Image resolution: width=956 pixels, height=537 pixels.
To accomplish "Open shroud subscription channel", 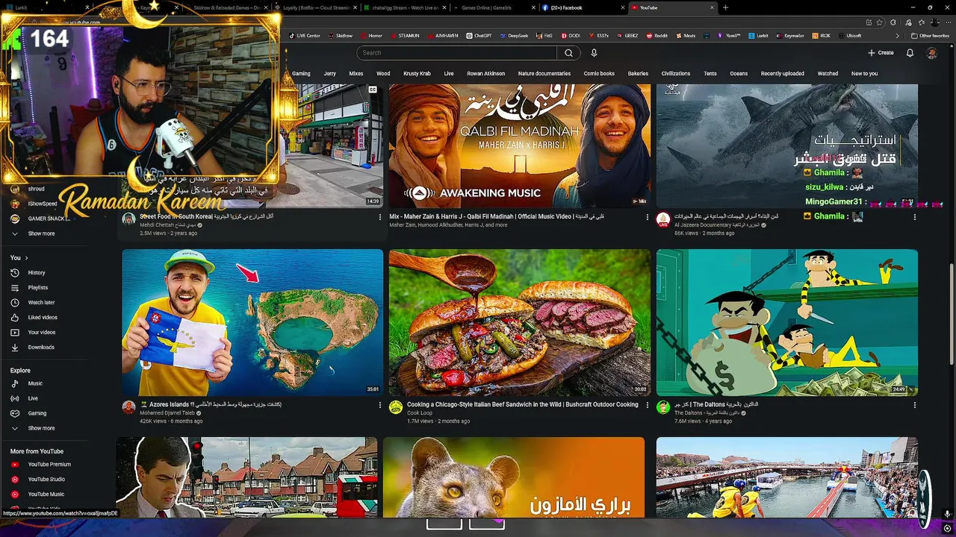I will point(36,189).
